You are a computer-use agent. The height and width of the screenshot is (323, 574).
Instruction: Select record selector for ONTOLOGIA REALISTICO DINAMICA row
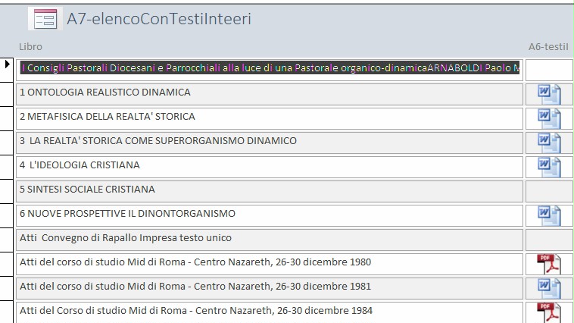click(7, 94)
